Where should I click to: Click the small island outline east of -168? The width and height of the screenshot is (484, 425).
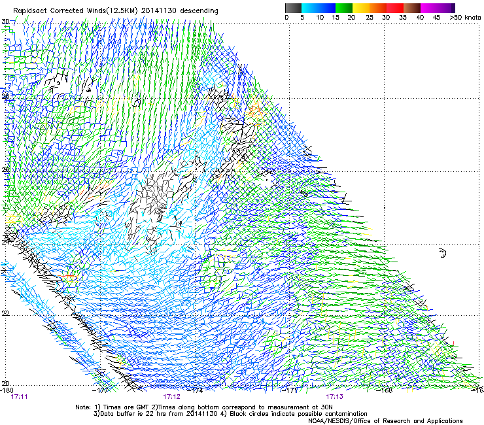tap(442, 253)
